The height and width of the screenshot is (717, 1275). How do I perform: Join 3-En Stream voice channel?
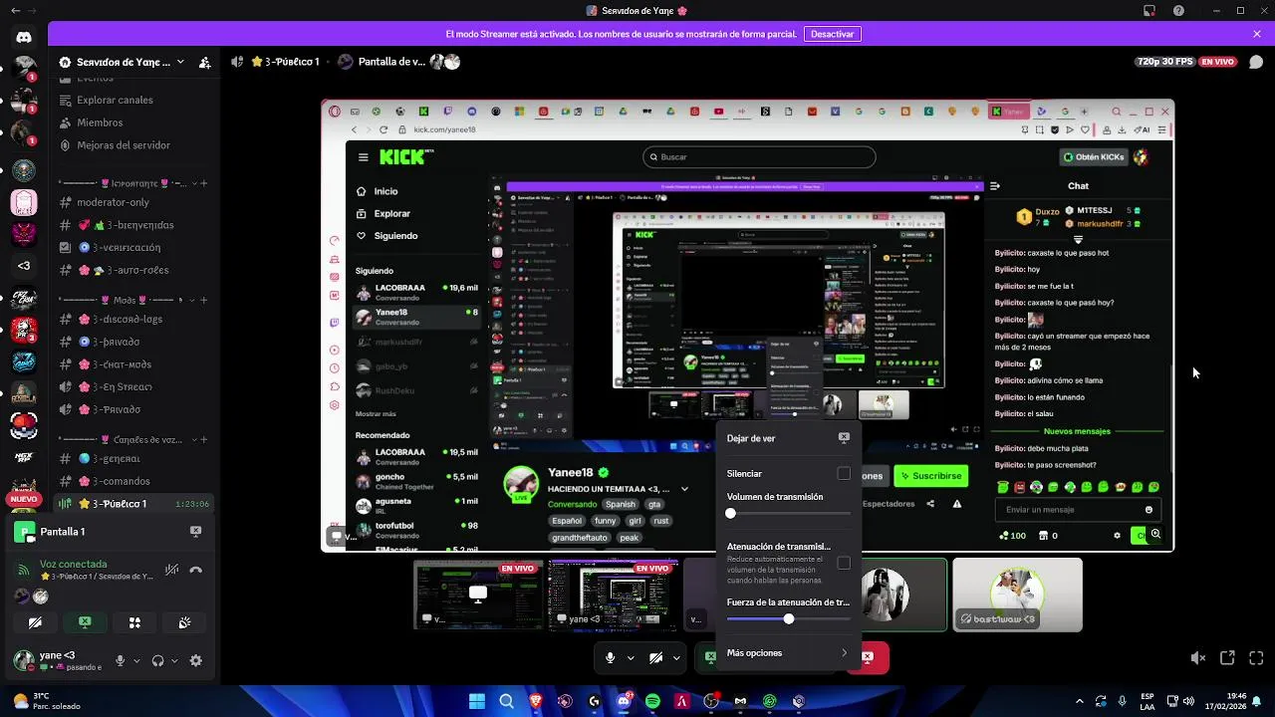pyautogui.click(x=134, y=386)
